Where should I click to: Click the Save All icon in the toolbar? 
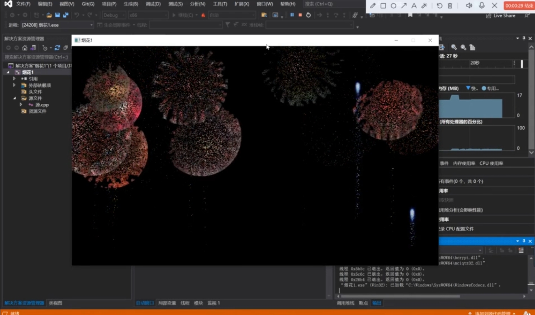(x=66, y=15)
